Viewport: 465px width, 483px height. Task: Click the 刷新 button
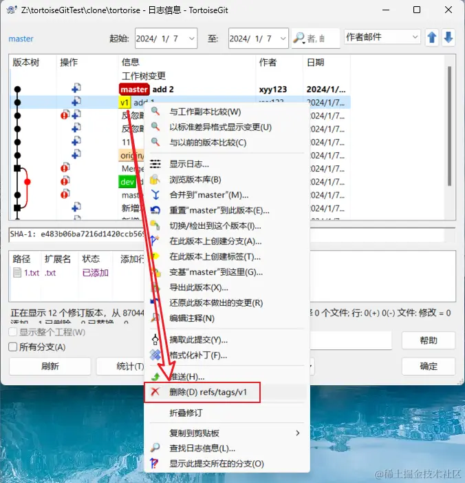[50, 366]
